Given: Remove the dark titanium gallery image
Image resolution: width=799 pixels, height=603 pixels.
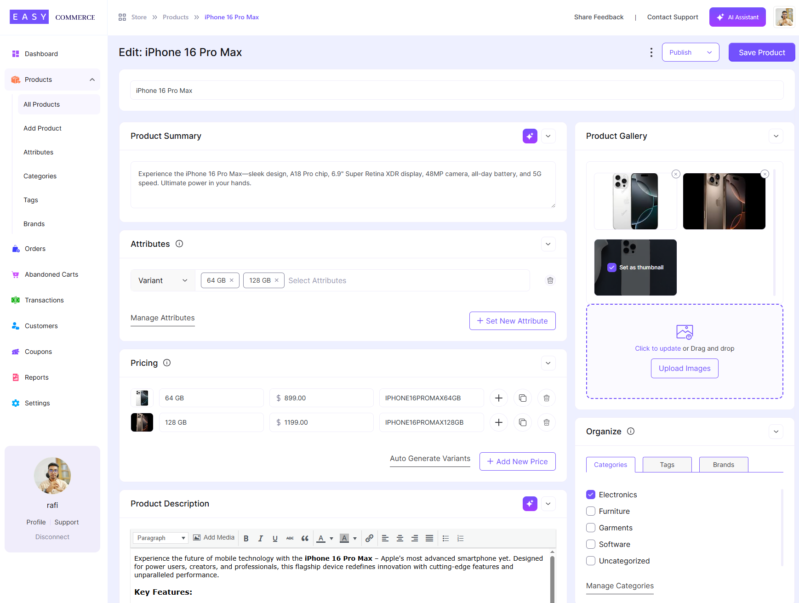Looking at the screenshot, I should (x=765, y=174).
